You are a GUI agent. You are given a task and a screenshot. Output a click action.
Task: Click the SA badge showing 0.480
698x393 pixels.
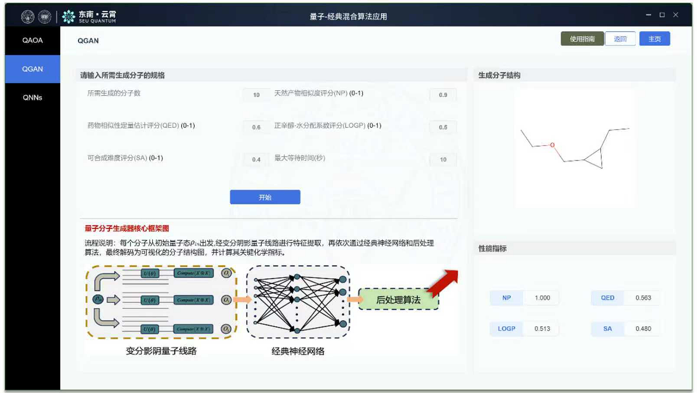coord(607,328)
